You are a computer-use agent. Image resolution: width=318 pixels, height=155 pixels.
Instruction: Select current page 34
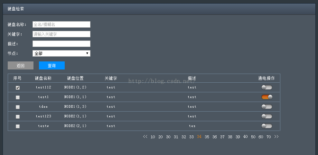[199, 137]
